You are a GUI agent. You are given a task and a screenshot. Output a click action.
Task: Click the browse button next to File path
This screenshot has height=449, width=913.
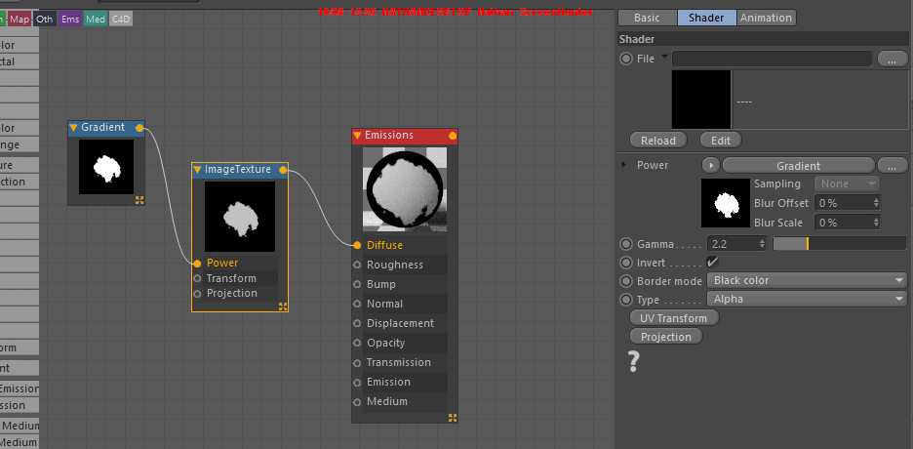893,59
